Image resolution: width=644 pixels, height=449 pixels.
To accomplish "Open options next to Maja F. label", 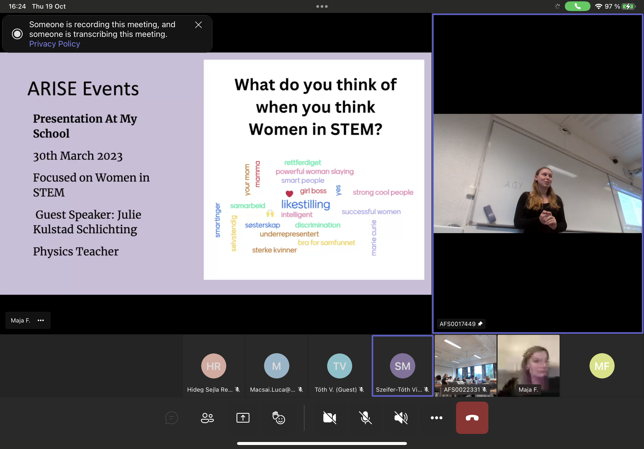I will tap(41, 320).
